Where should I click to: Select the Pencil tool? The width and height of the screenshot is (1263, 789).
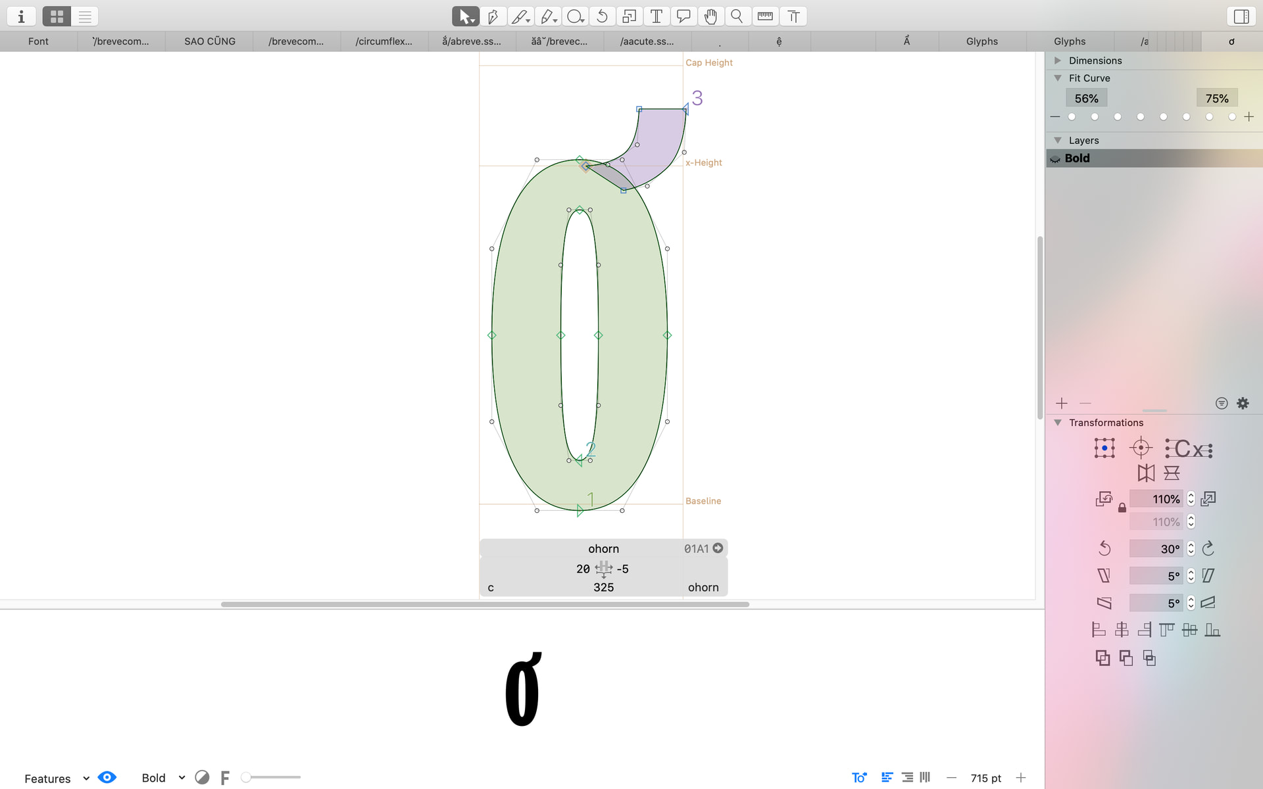(547, 16)
